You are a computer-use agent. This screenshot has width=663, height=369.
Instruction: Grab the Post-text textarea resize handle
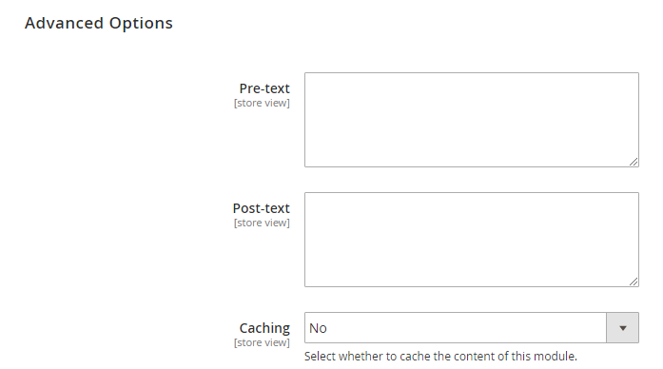pyautogui.click(x=633, y=282)
